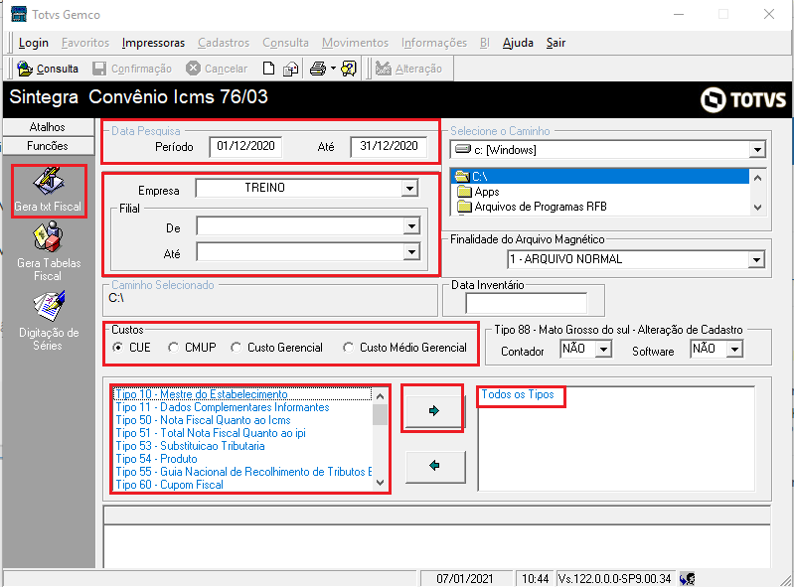Select the Custo Gerencial radio button
794x587 pixels.
pyautogui.click(x=236, y=348)
